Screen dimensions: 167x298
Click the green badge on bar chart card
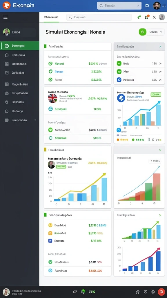156,95
